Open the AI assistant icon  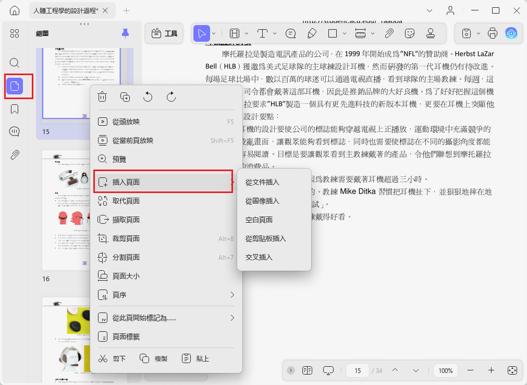pos(511,33)
